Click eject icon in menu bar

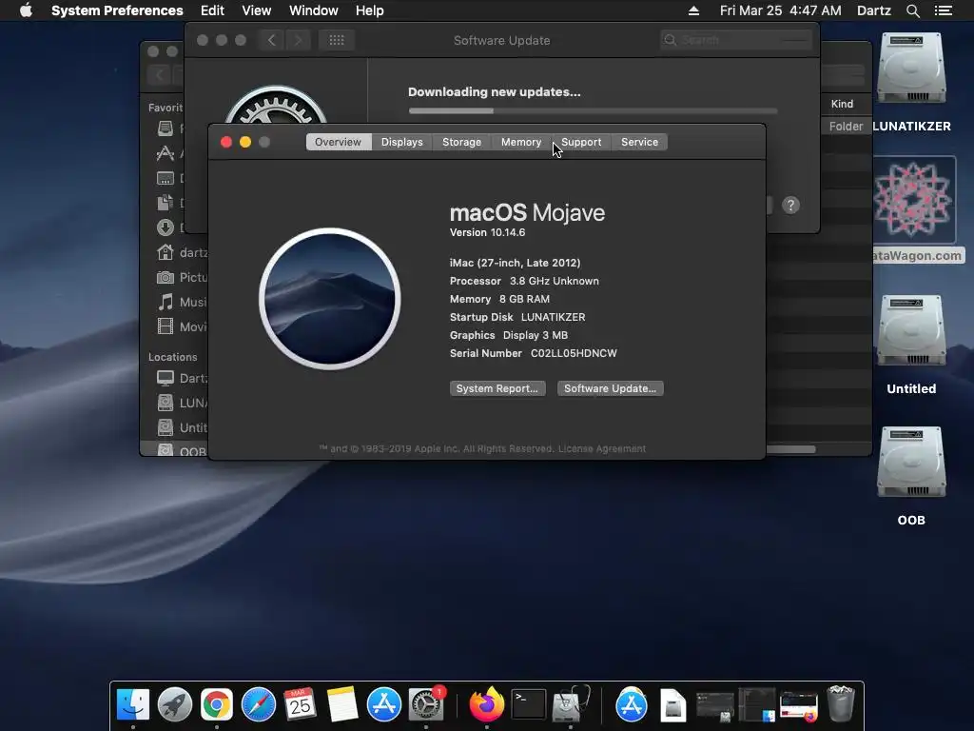pos(693,10)
